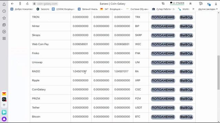Go back with the arrow button
The width and height of the screenshot is (220, 123).
click(12, 4)
